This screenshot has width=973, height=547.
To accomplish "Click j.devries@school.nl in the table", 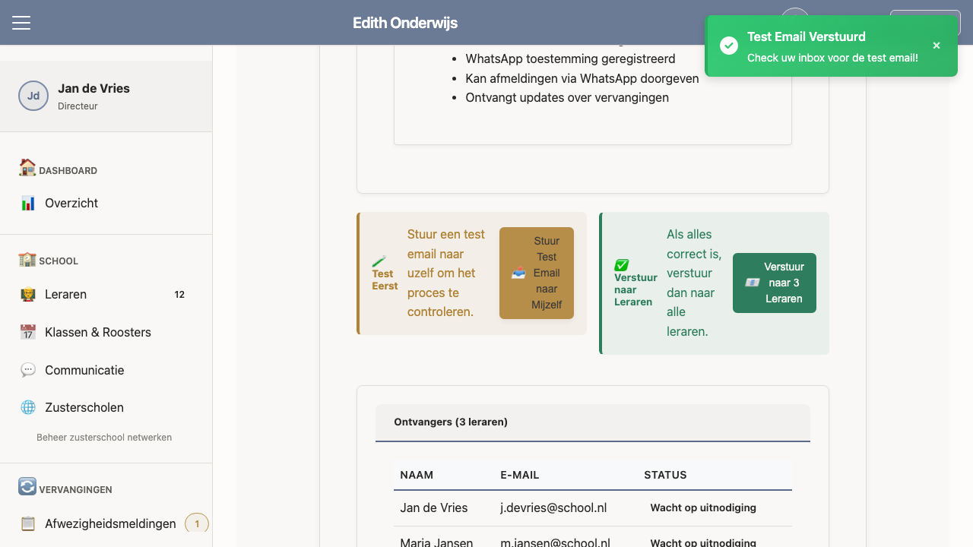I will coord(553,507).
